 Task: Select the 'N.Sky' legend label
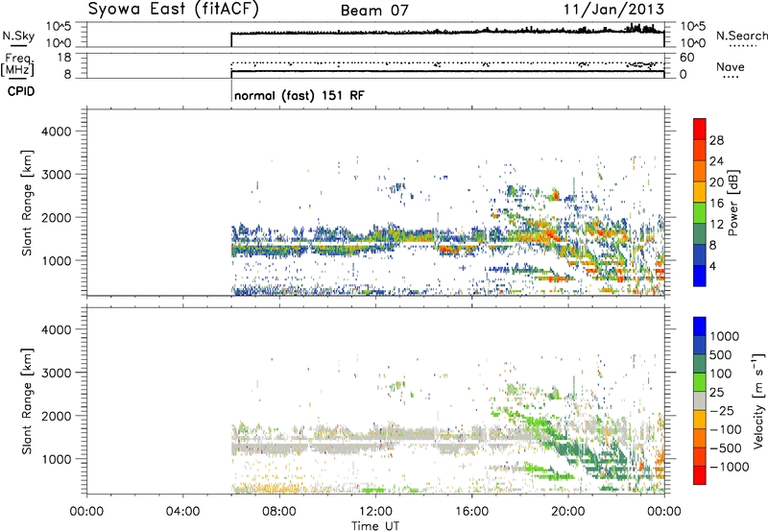(18, 36)
